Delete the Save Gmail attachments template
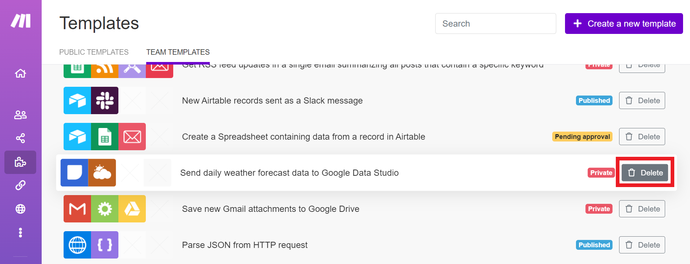Screen dimensions: 690x264 (642, 209)
